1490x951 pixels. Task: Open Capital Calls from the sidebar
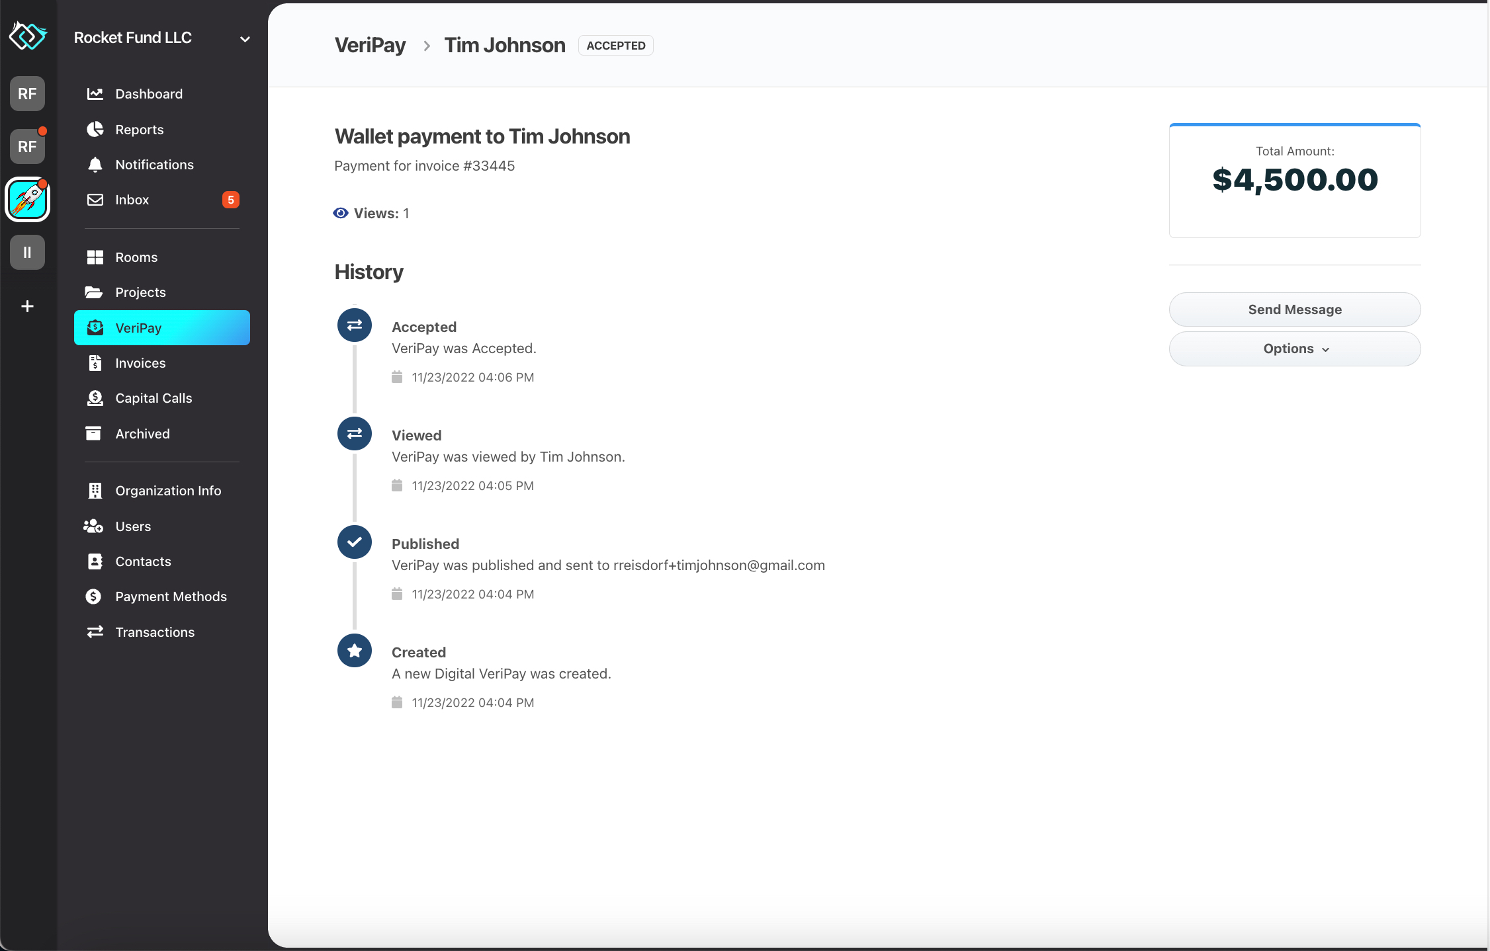(153, 398)
